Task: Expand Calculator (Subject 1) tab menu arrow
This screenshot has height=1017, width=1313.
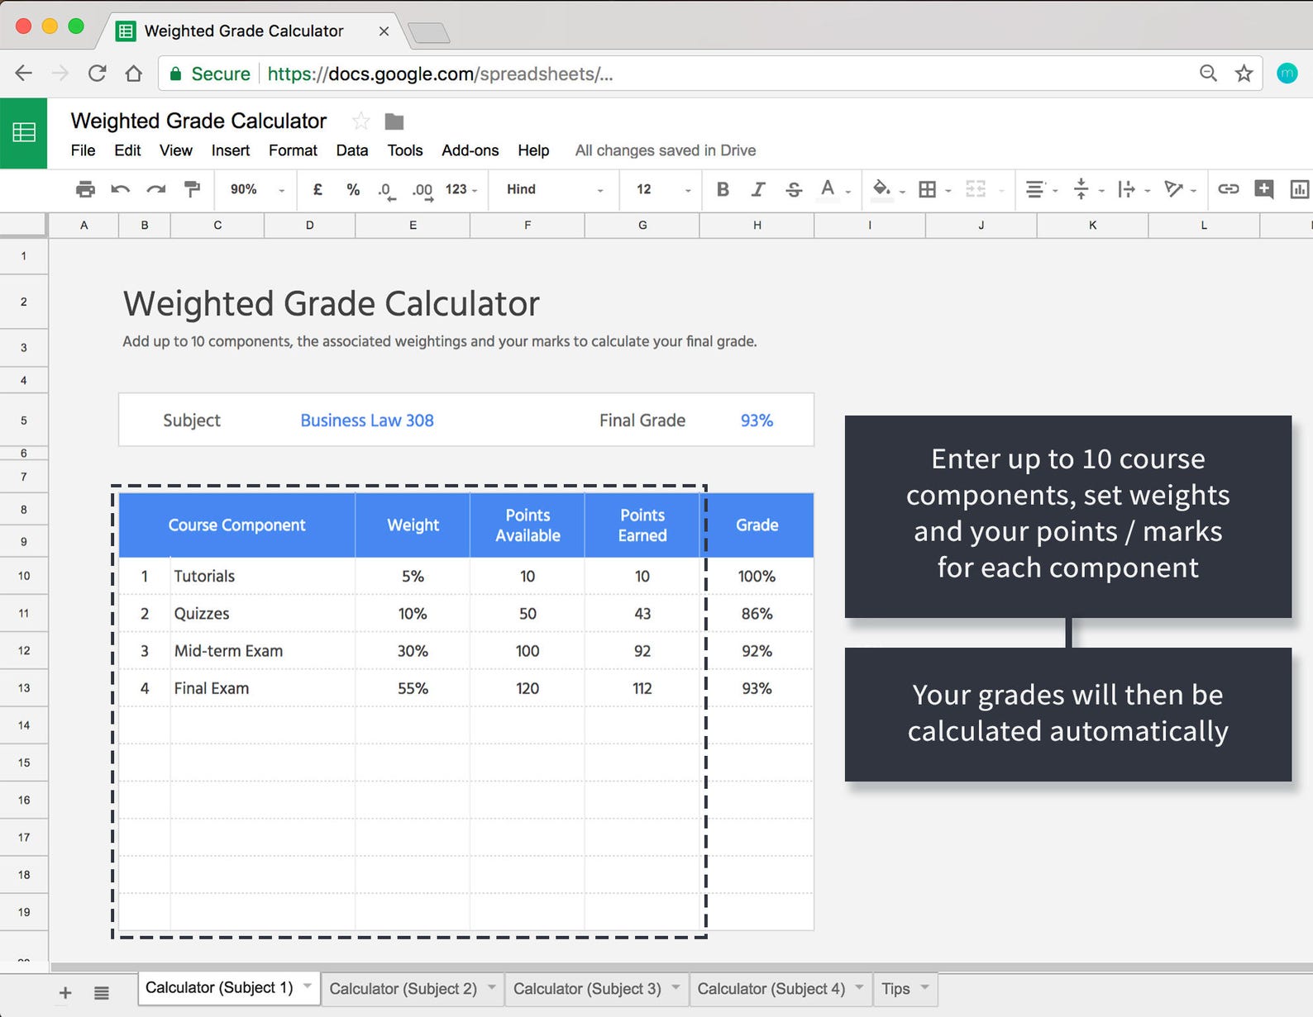Action: click(x=308, y=986)
